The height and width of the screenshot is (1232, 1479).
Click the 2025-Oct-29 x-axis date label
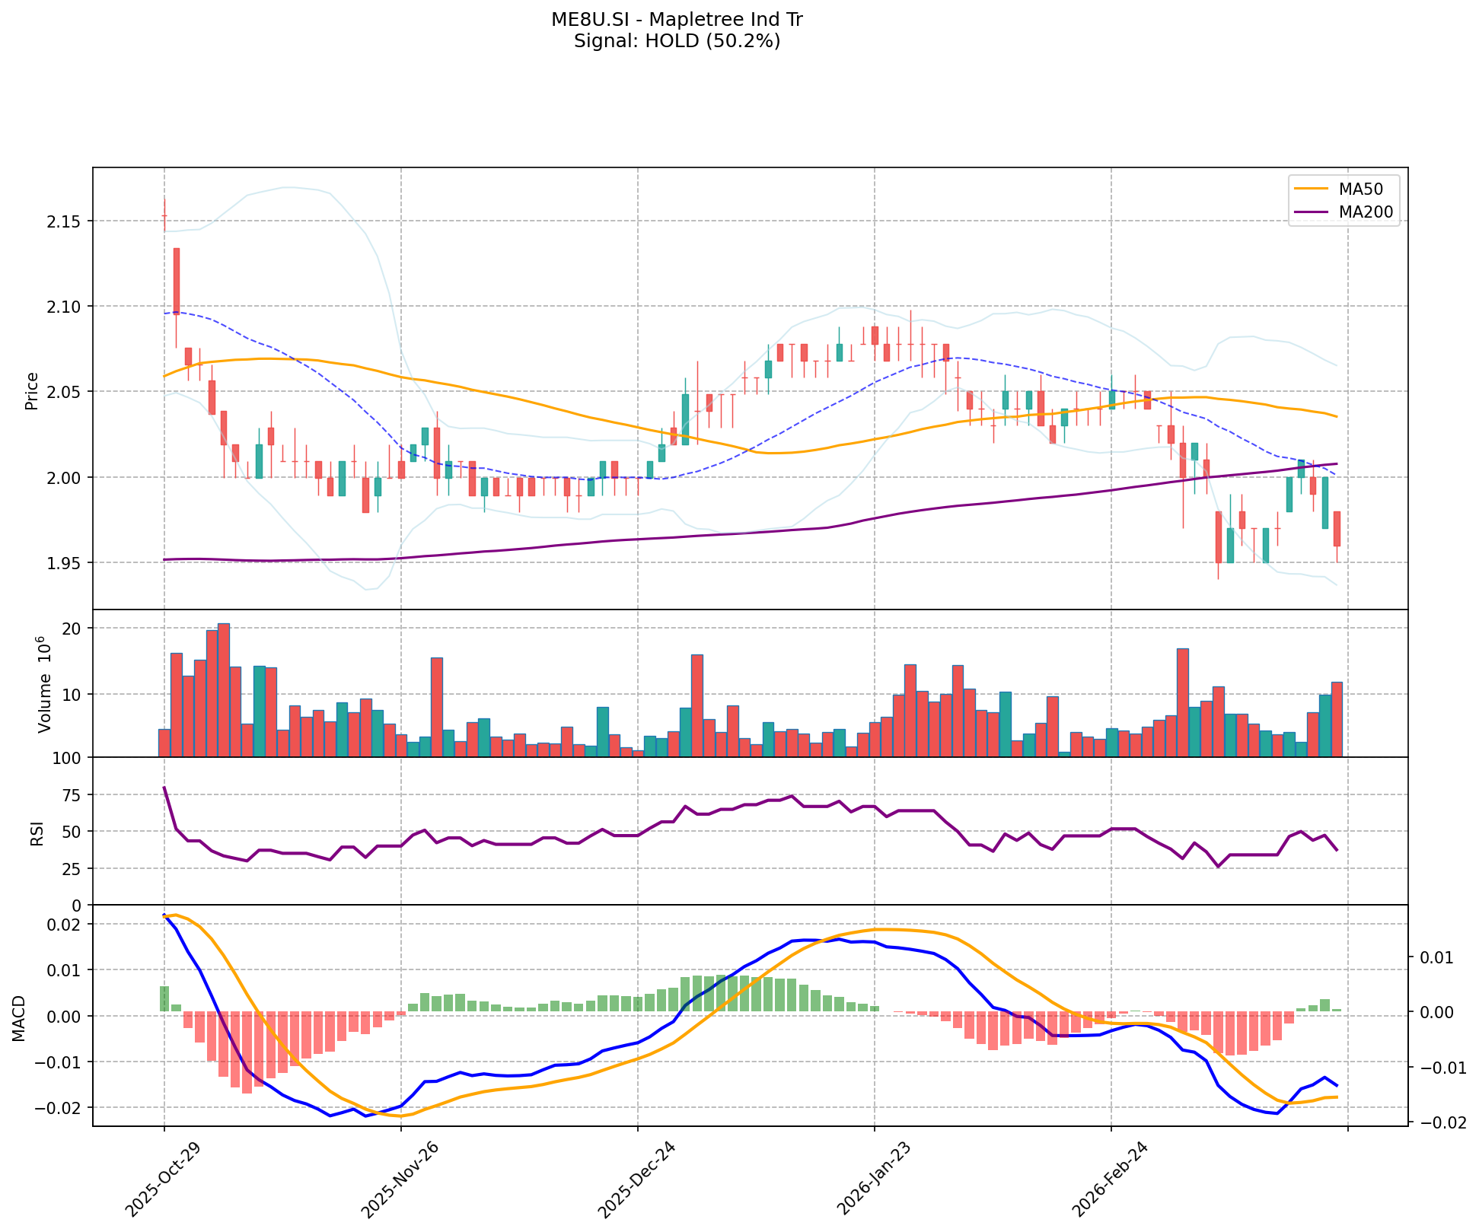click(162, 1177)
